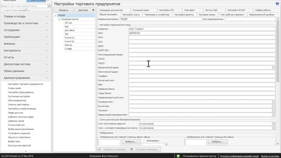Click ellipsis button beside Заведующий производством field
This screenshot has width=281, height=158.
(274, 115)
